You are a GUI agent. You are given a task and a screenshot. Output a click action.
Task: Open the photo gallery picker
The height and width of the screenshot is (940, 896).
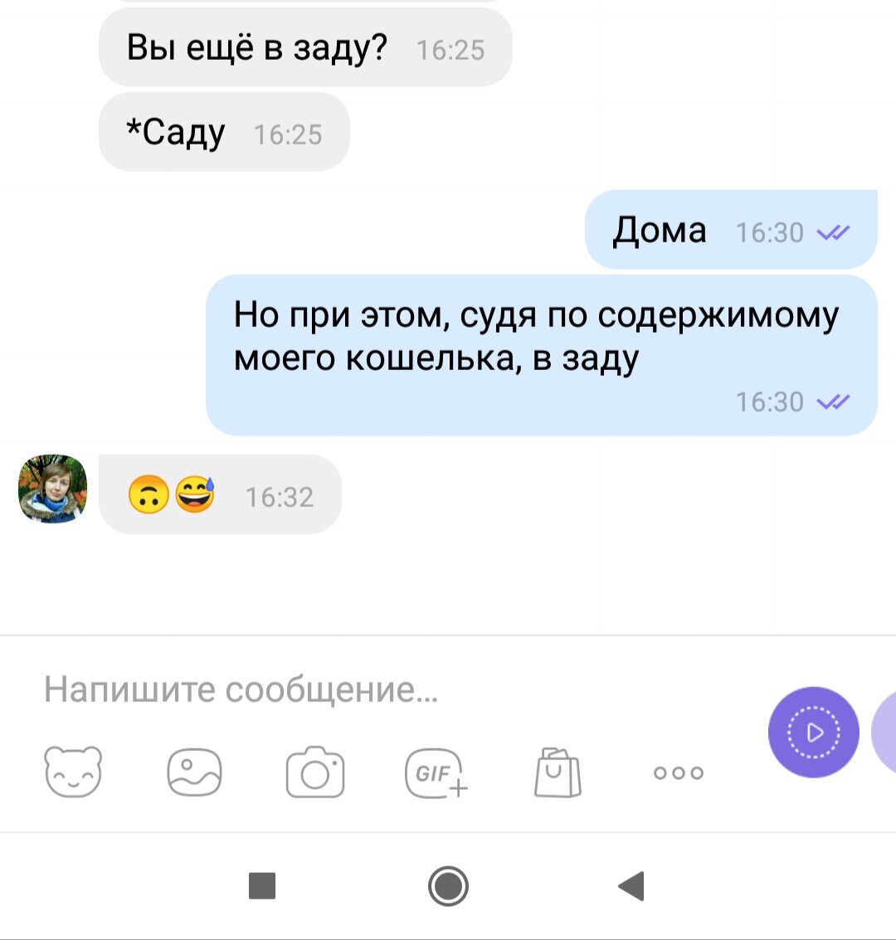(194, 772)
